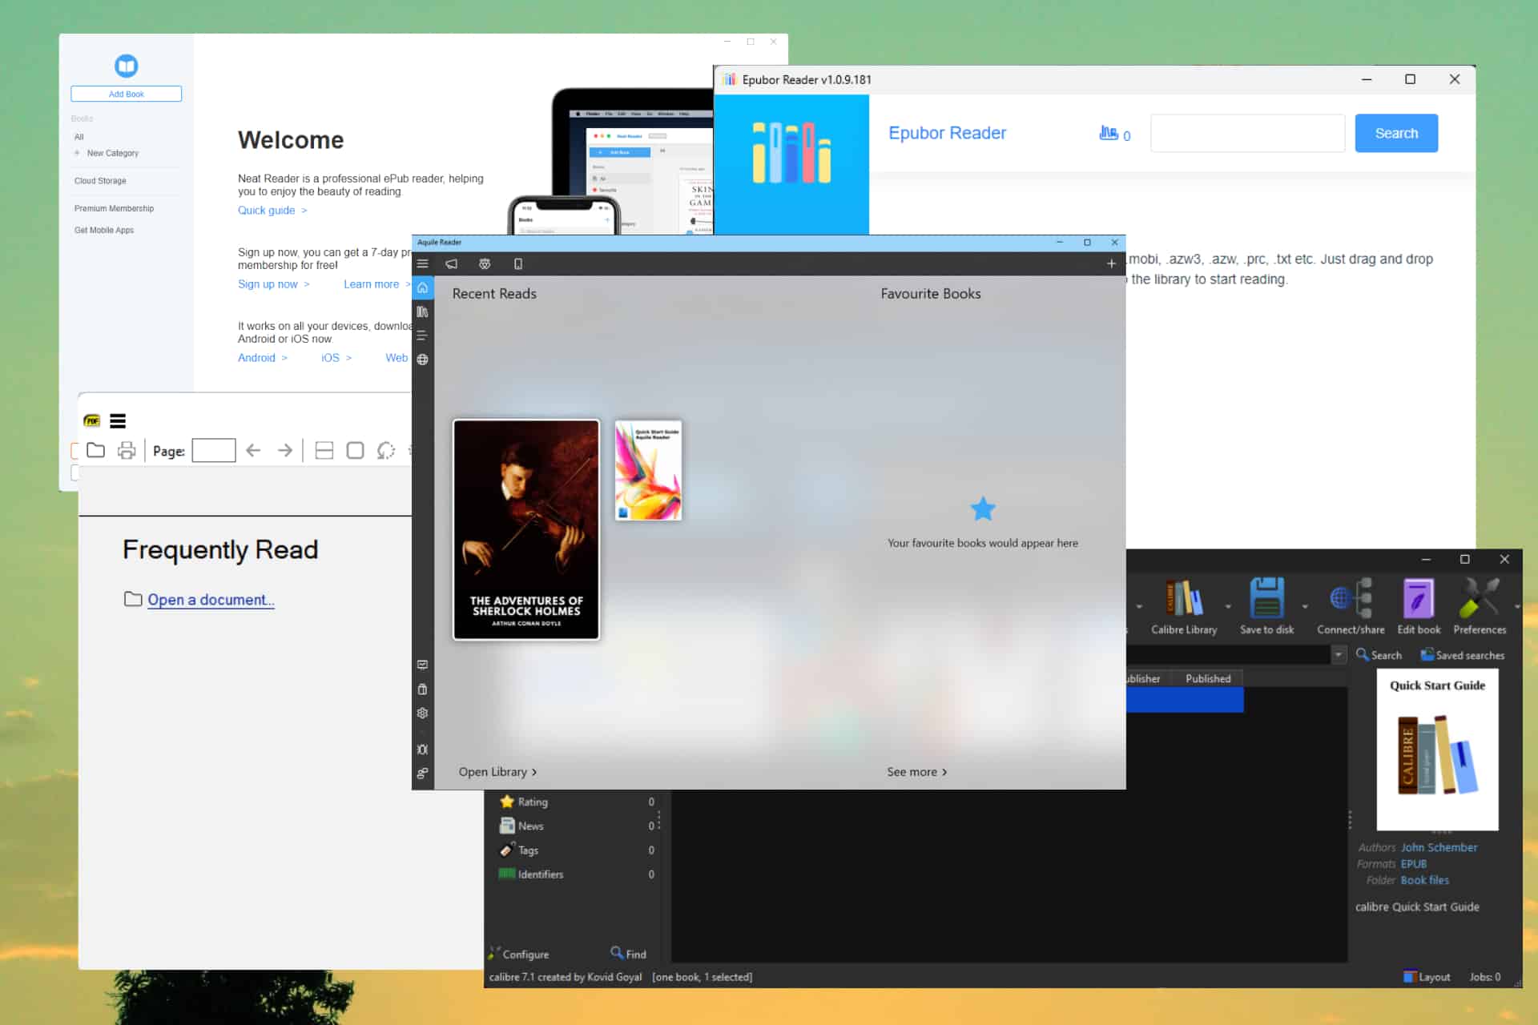Click the Home icon in Aquile Reader sidebar
This screenshot has width=1538, height=1025.
point(422,287)
